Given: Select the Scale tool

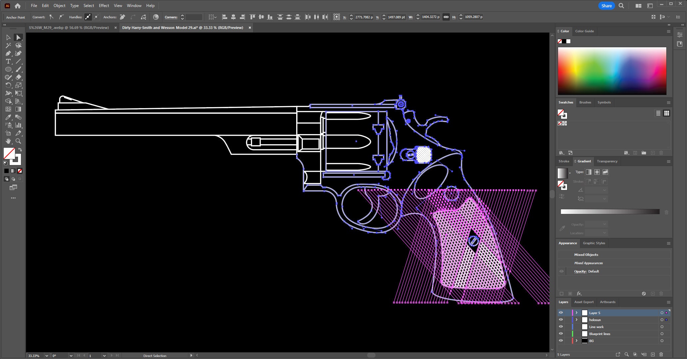Looking at the screenshot, I should [18, 86].
